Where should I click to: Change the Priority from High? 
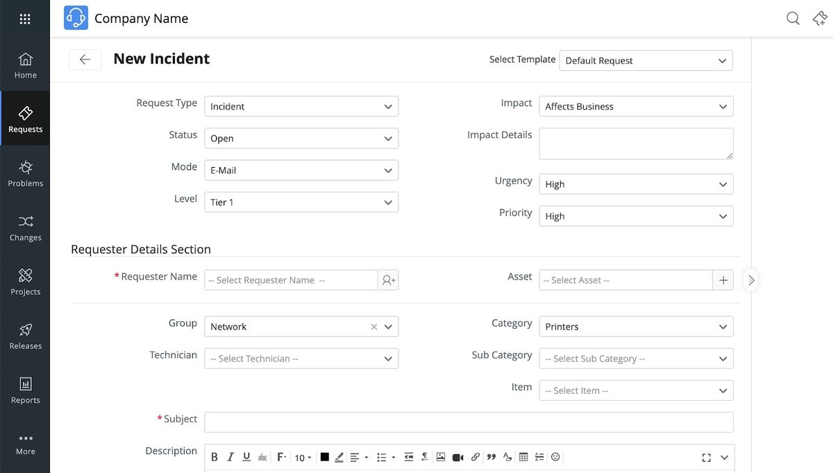[635, 216]
